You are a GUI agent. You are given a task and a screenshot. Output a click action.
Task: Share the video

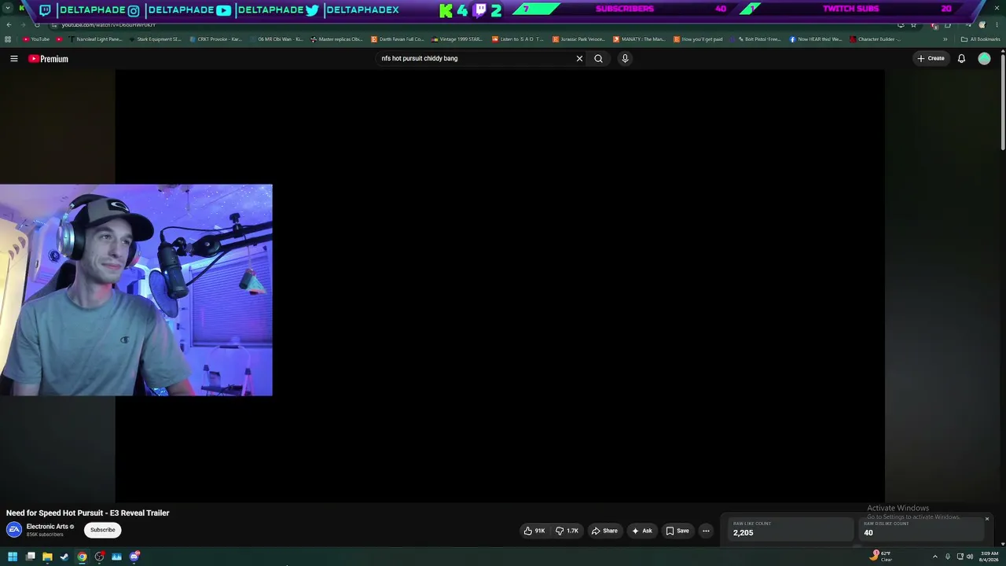coord(604,531)
